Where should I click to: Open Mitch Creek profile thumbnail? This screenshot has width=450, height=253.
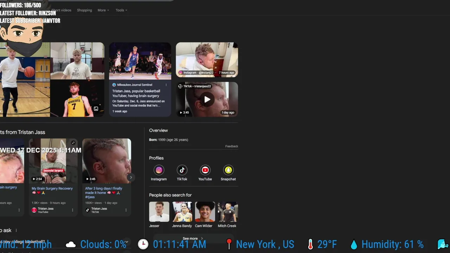228,212
